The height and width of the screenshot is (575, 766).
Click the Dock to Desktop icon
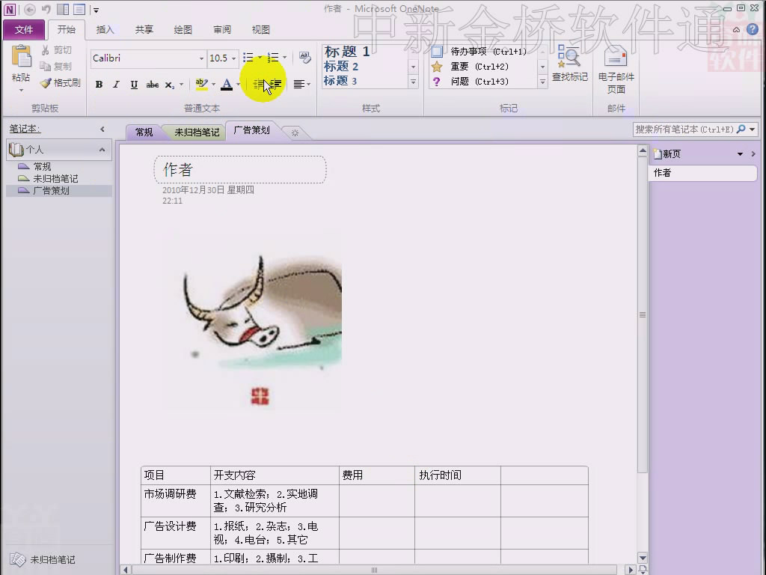tap(63, 9)
